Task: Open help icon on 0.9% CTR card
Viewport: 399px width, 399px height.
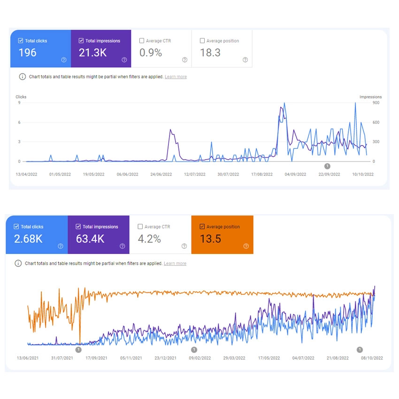Action: pyautogui.click(x=185, y=60)
